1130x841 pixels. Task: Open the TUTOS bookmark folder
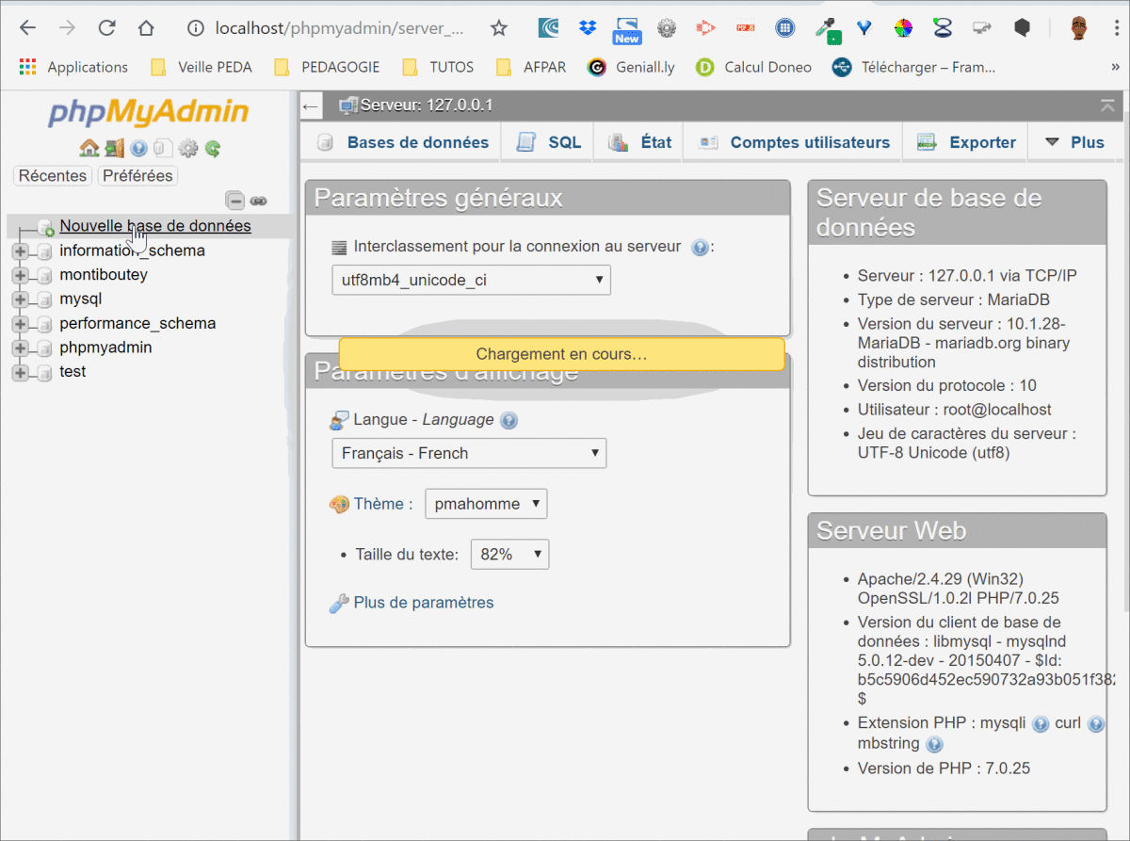(438, 67)
